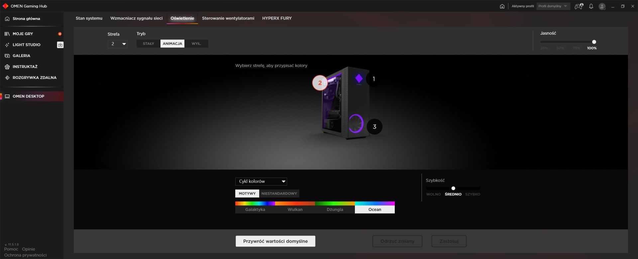This screenshot has height=259, width=638.
Task: Open Pomoc link
Action: point(11,249)
